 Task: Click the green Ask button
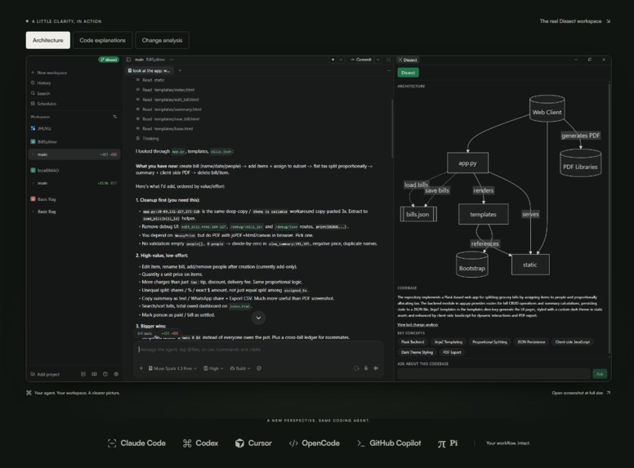pyautogui.click(x=600, y=374)
